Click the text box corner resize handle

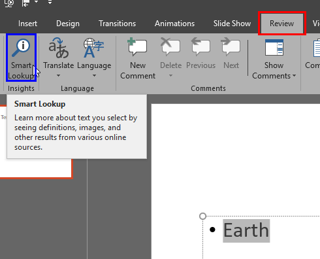point(202,216)
